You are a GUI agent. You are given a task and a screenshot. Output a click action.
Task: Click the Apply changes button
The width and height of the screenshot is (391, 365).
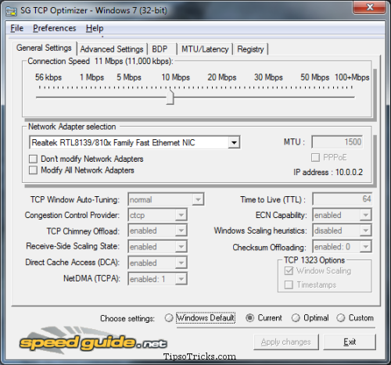286,342
